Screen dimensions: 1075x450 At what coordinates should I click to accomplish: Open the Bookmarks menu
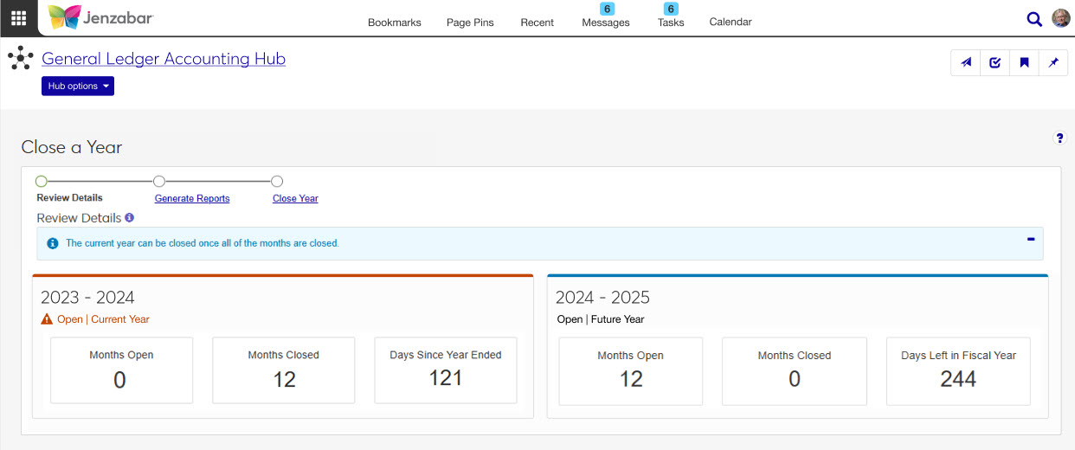pos(394,22)
